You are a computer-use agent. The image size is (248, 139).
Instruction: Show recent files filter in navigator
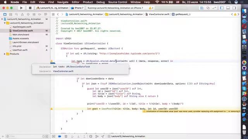pos(43,136)
